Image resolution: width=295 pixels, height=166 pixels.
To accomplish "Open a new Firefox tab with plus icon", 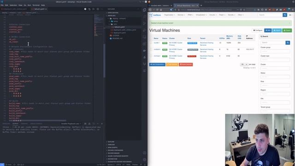I will coord(201,6).
